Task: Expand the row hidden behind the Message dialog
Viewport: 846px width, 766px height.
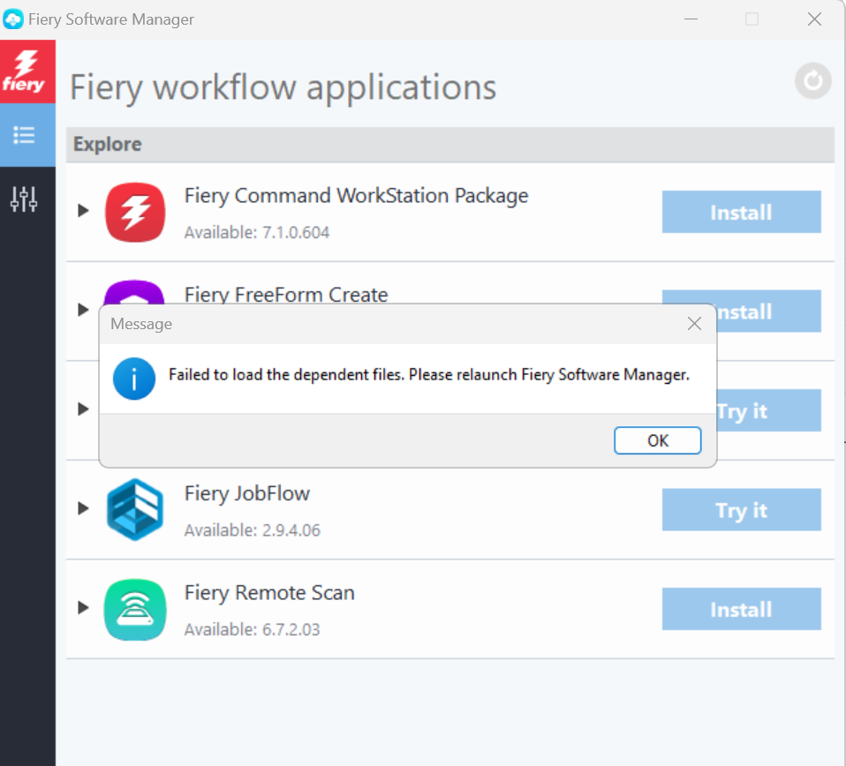Action: pos(83,409)
